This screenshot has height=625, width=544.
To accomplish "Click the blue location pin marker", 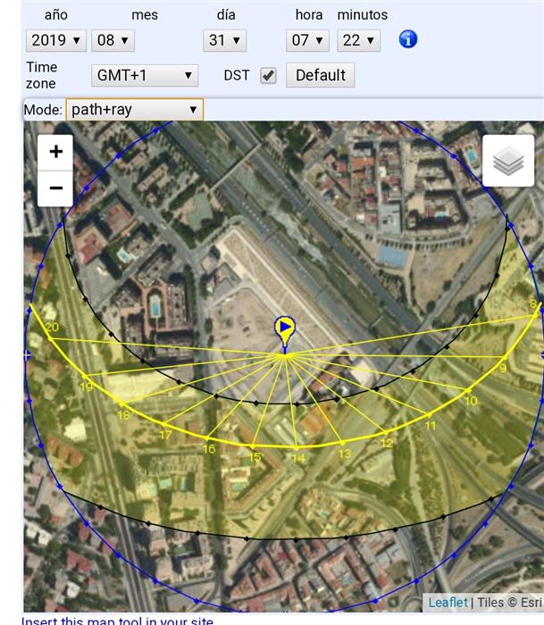I will tap(285, 329).
